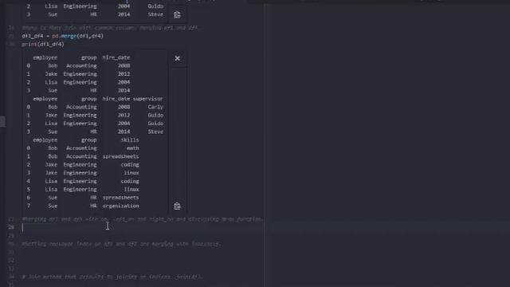Click the 'skills' column header
This screenshot has height=287, width=510.
point(130,140)
